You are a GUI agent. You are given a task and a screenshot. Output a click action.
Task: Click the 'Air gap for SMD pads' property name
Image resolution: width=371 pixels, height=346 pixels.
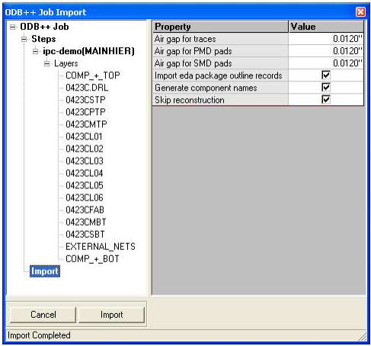(x=193, y=63)
